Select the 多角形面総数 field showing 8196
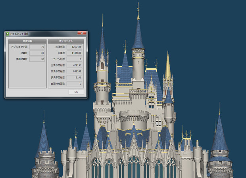The height and width of the screenshot is (178, 246). click(x=74, y=78)
